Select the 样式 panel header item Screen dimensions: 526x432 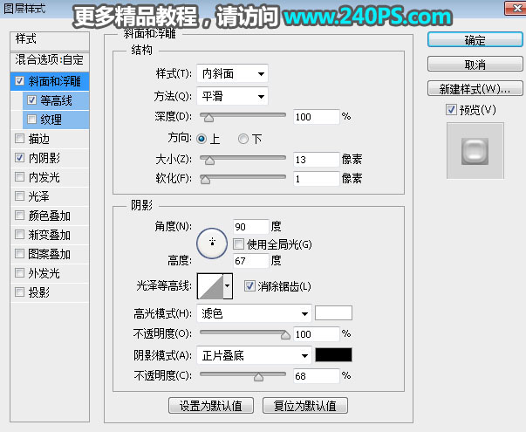(50, 41)
